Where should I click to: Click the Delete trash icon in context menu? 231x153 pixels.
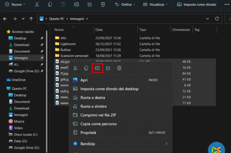click(119, 68)
